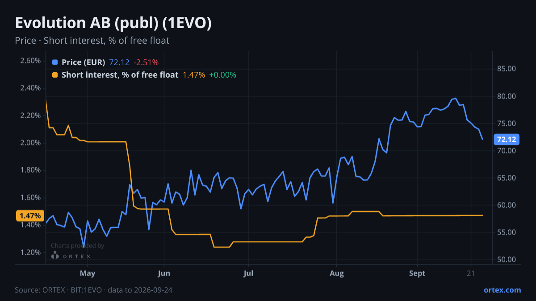Click the 21 label on date axis

(x=470, y=273)
